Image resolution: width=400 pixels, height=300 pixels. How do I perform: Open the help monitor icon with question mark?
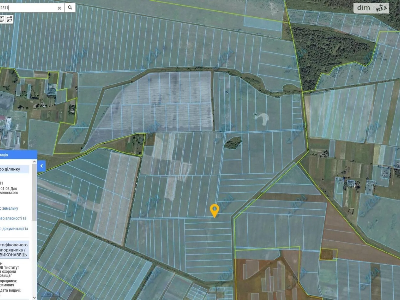pos(2,18)
